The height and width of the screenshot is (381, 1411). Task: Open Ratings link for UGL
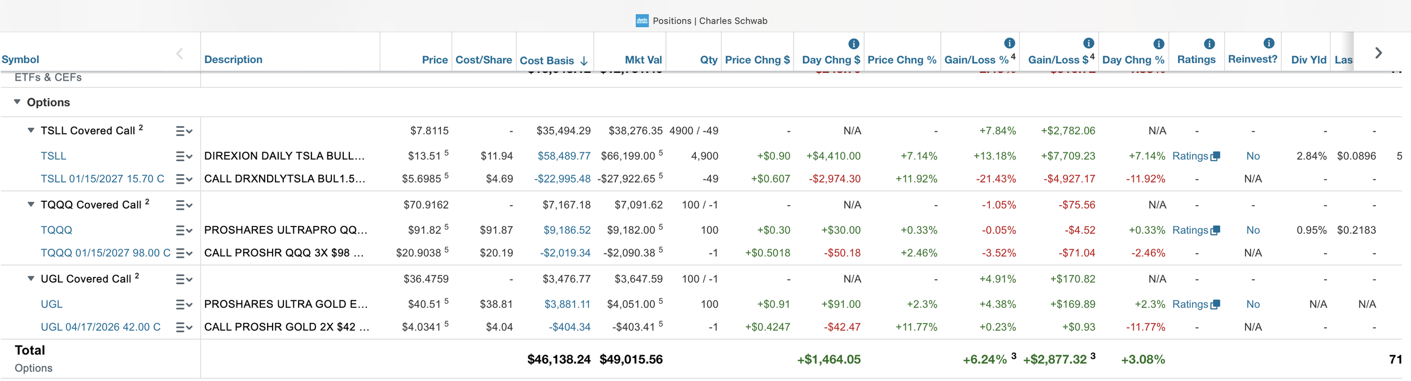1196,304
